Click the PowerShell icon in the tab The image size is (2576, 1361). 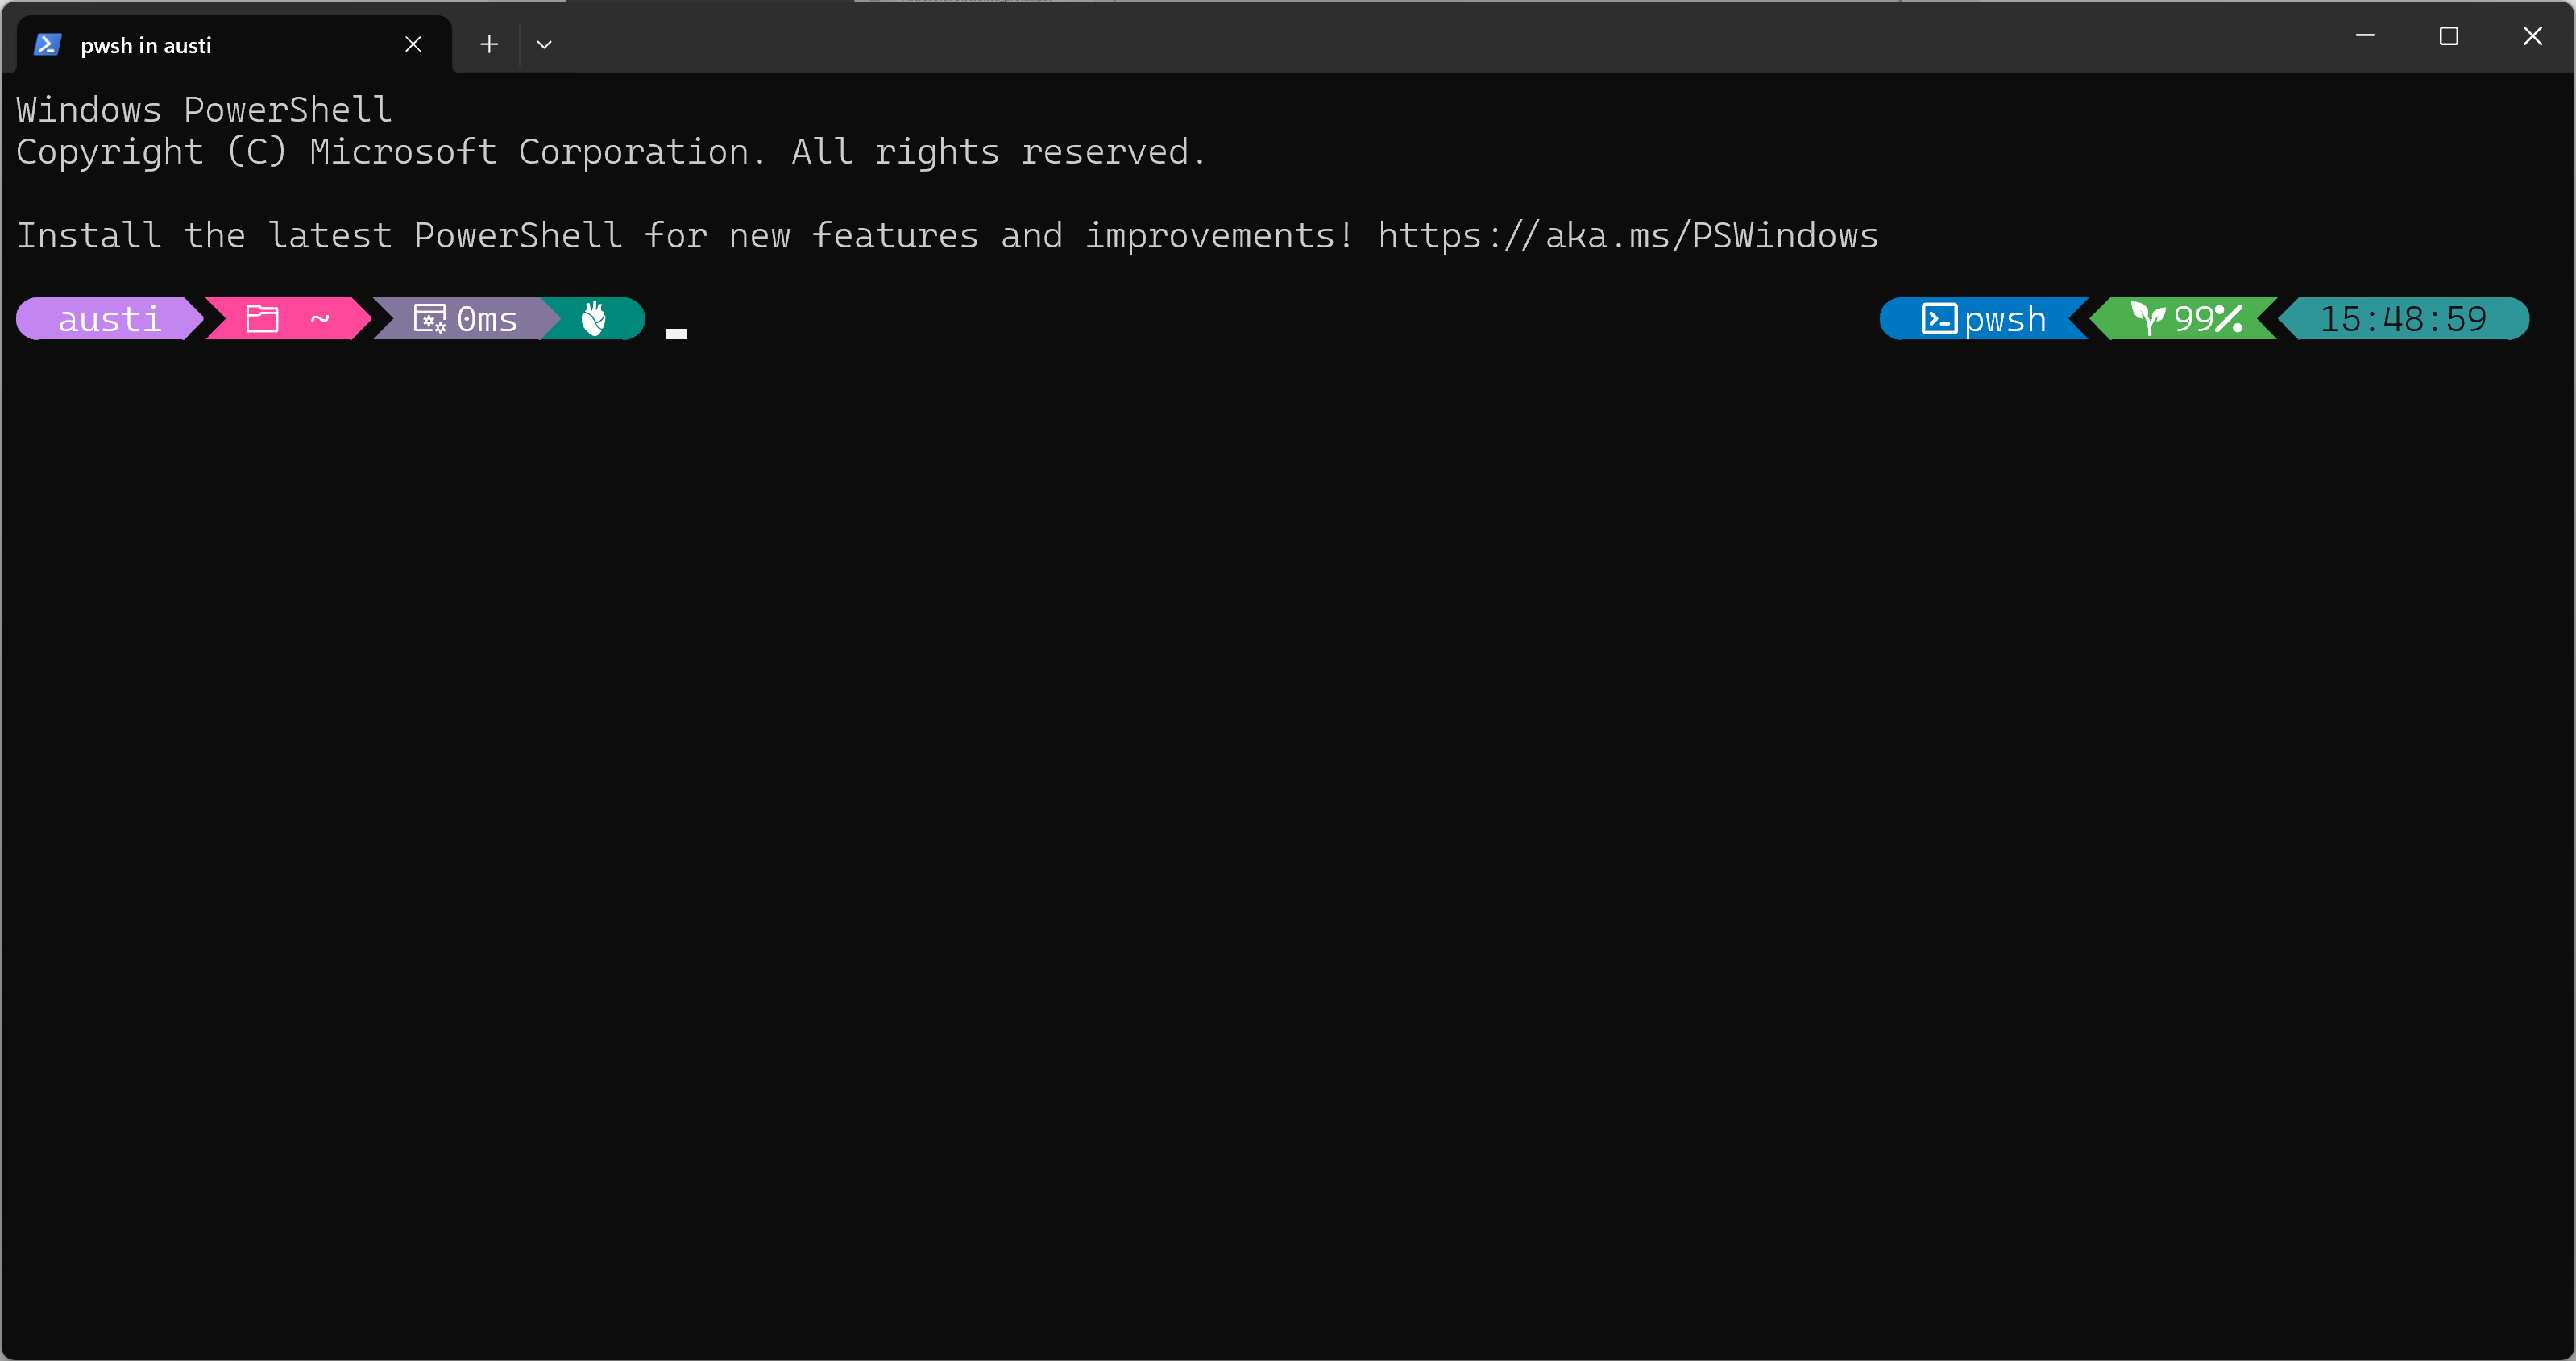click(x=46, y=45)
